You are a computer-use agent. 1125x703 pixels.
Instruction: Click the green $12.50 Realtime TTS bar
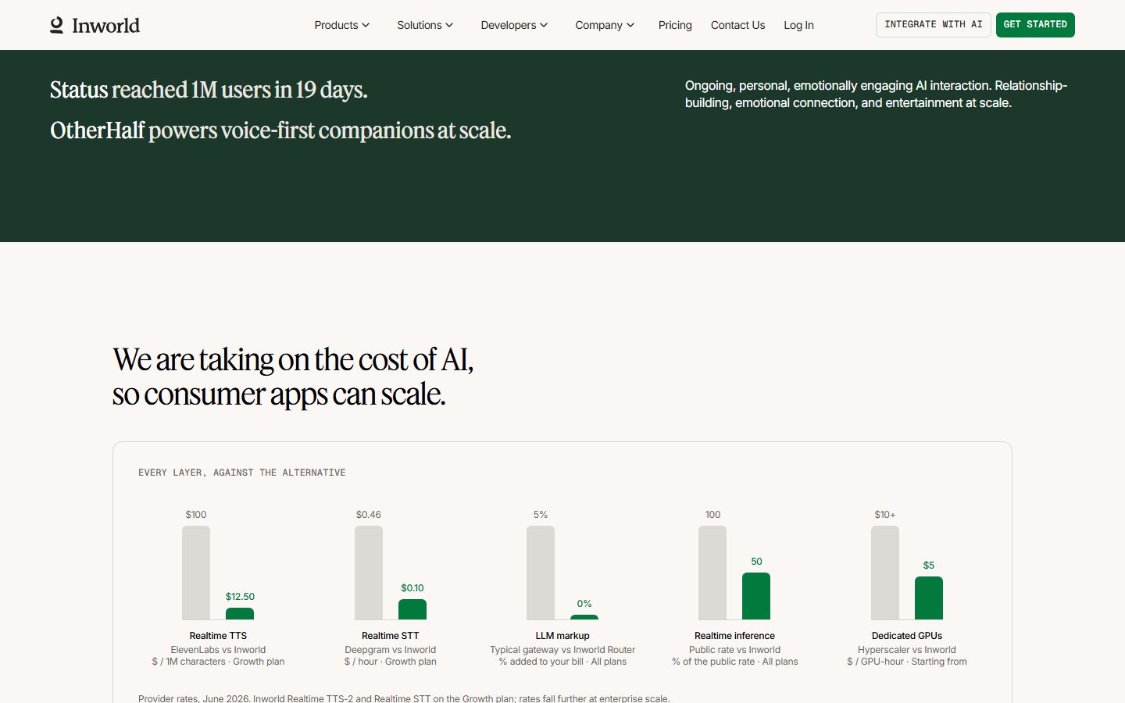click(x=240, y=614)
